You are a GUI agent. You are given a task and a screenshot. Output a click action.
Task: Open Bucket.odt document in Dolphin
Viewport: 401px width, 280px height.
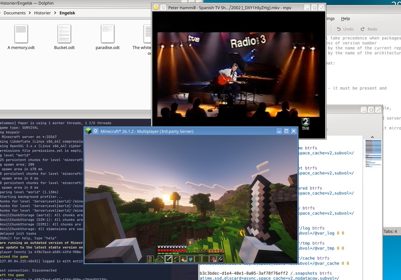pos(64,37)
